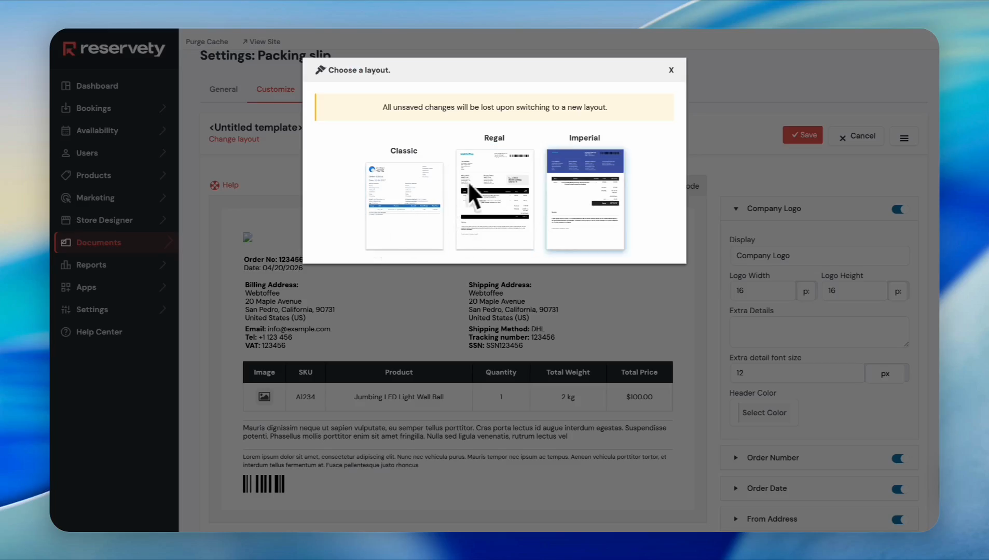Click the Products tag icon

(x=66, y=175)
